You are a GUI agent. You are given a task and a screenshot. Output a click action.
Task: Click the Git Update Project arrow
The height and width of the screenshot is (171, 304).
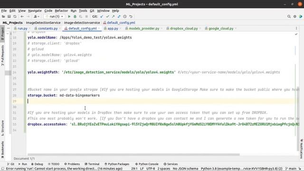[102, 17]
